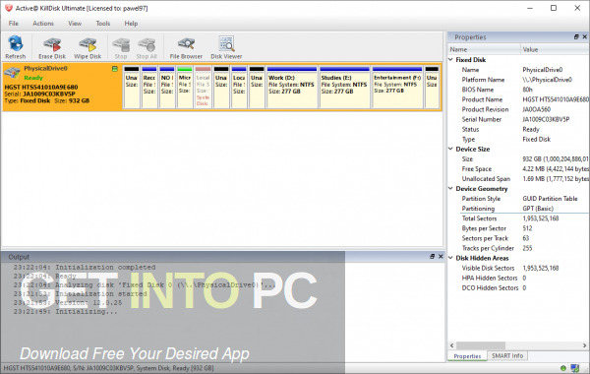This screenshot has height=374, width=590.
Task: Select the Unallocated Span property row
Action: coord(518,178)
